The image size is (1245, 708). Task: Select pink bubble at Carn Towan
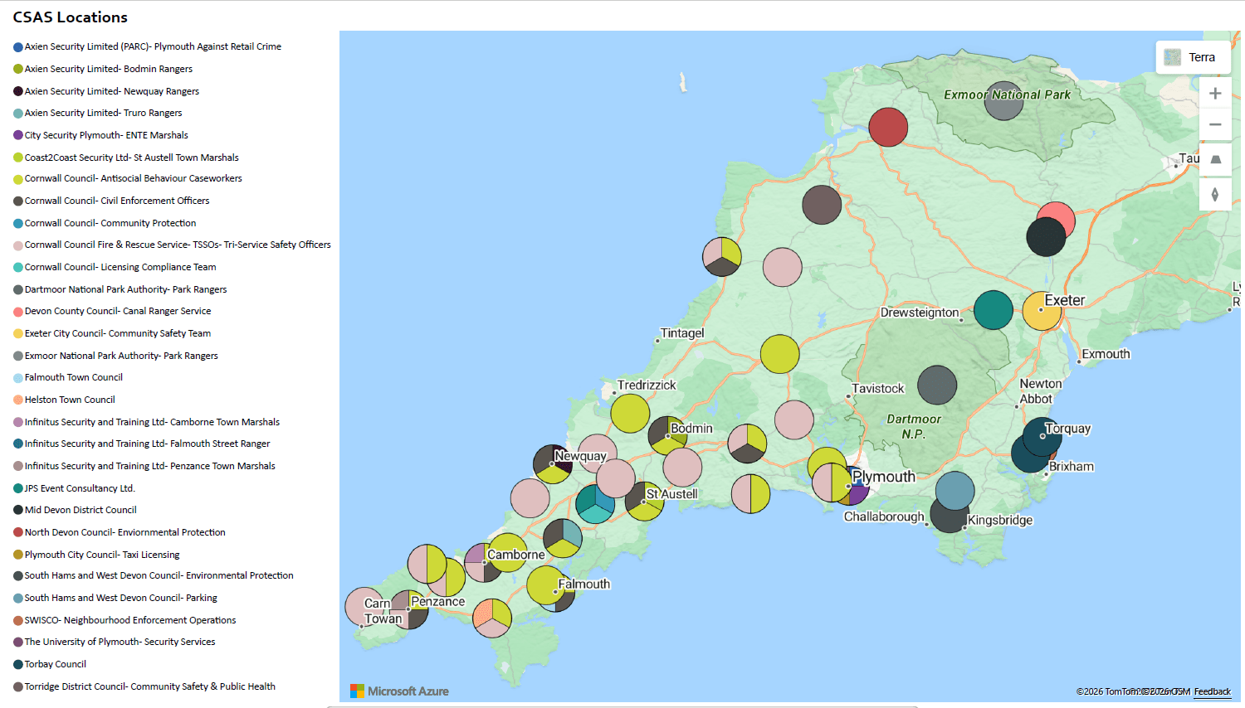364,607
